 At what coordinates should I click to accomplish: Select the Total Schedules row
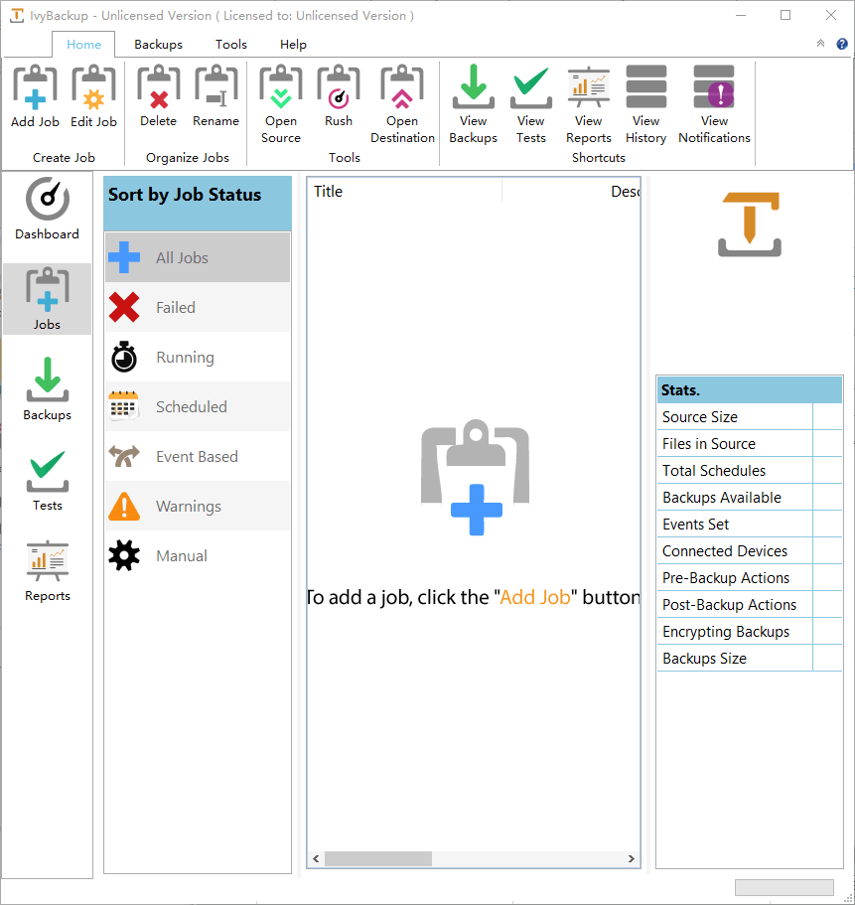tap(750, 471)
